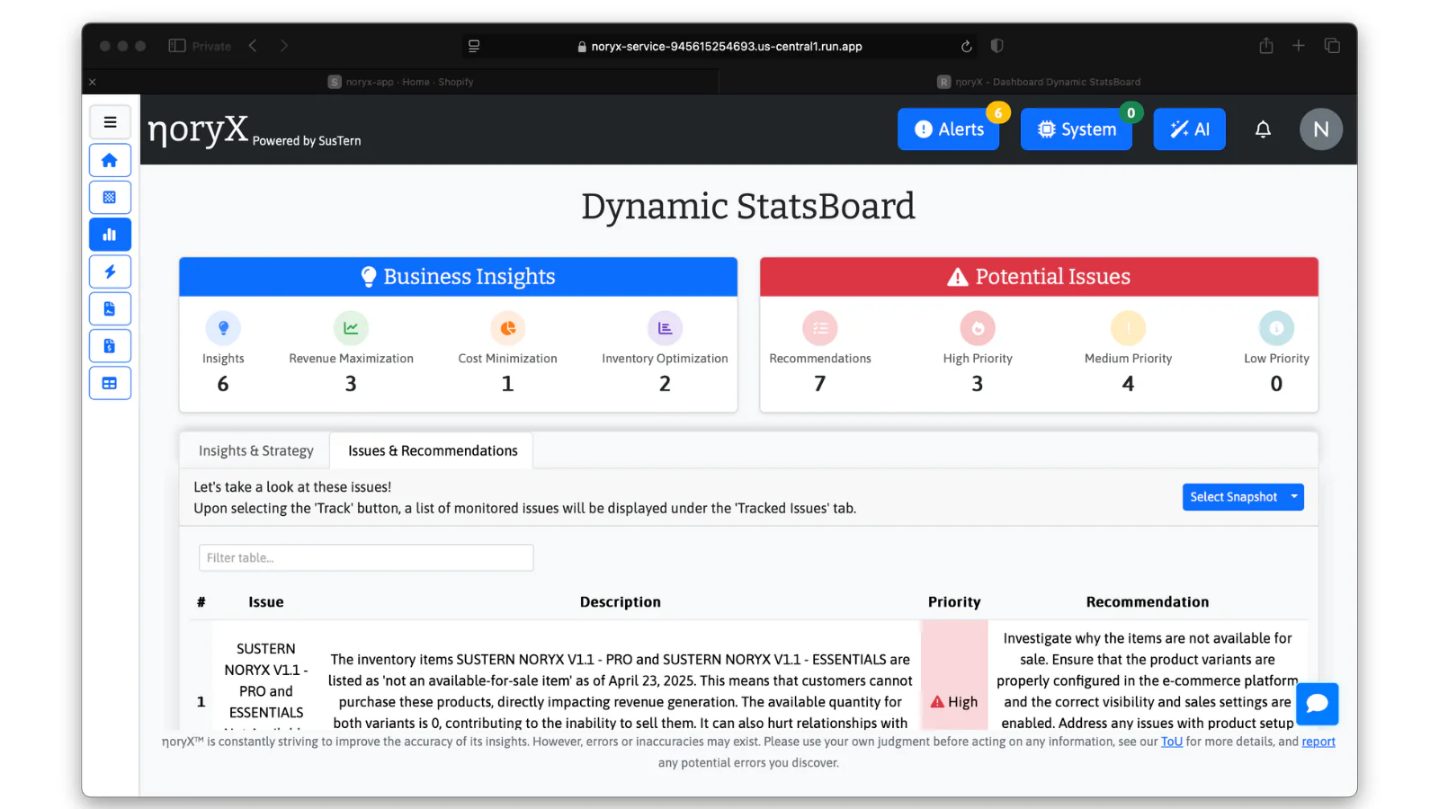The height and width of the screenshot is (809, 1439).
Task: Open the ToU link in the disclaimer
Action: point(1172,742)
